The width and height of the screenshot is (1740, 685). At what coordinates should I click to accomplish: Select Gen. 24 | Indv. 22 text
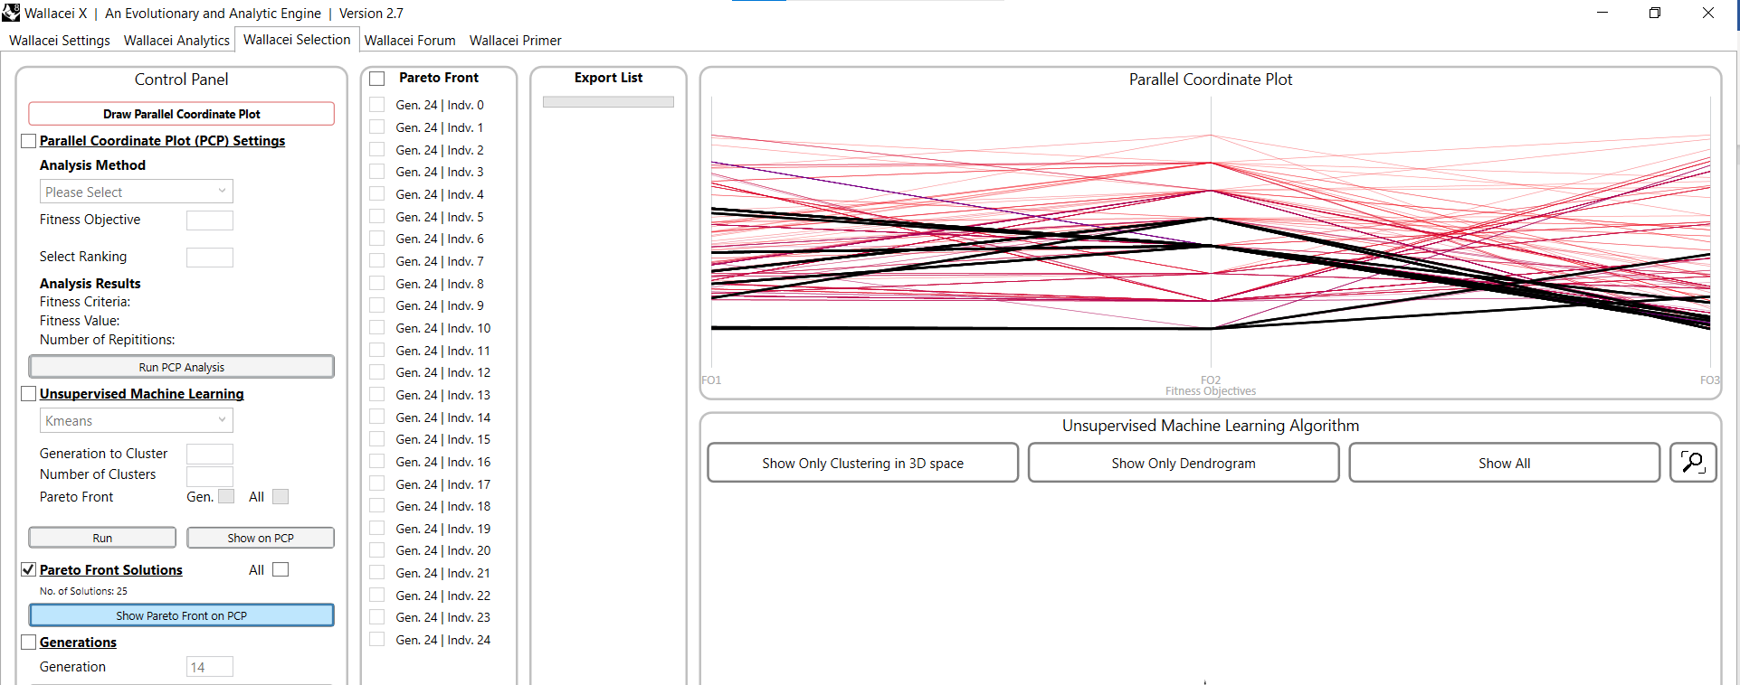click(x=443, y=596)
